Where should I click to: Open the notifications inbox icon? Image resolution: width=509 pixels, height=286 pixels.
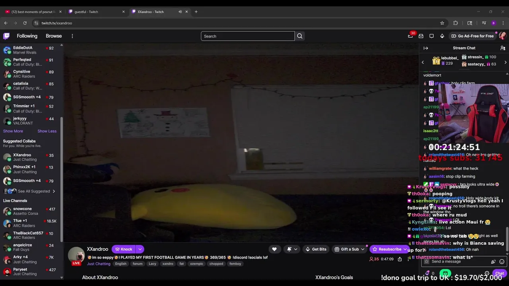point(421,36)
